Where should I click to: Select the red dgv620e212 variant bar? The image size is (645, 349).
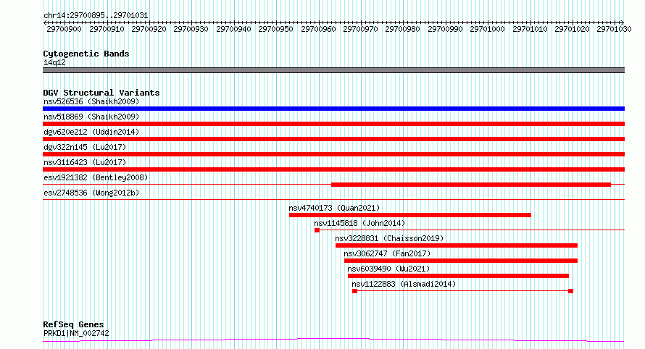[x=333, y=139]
